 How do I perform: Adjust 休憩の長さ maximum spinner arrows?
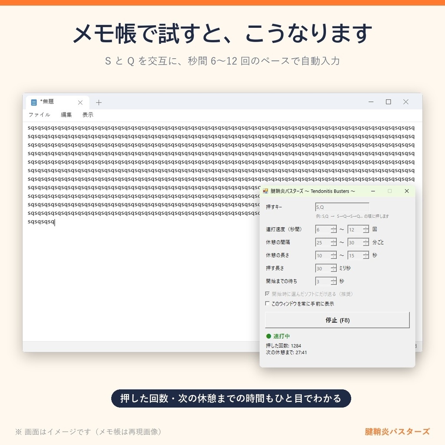(x=366, y=256)
